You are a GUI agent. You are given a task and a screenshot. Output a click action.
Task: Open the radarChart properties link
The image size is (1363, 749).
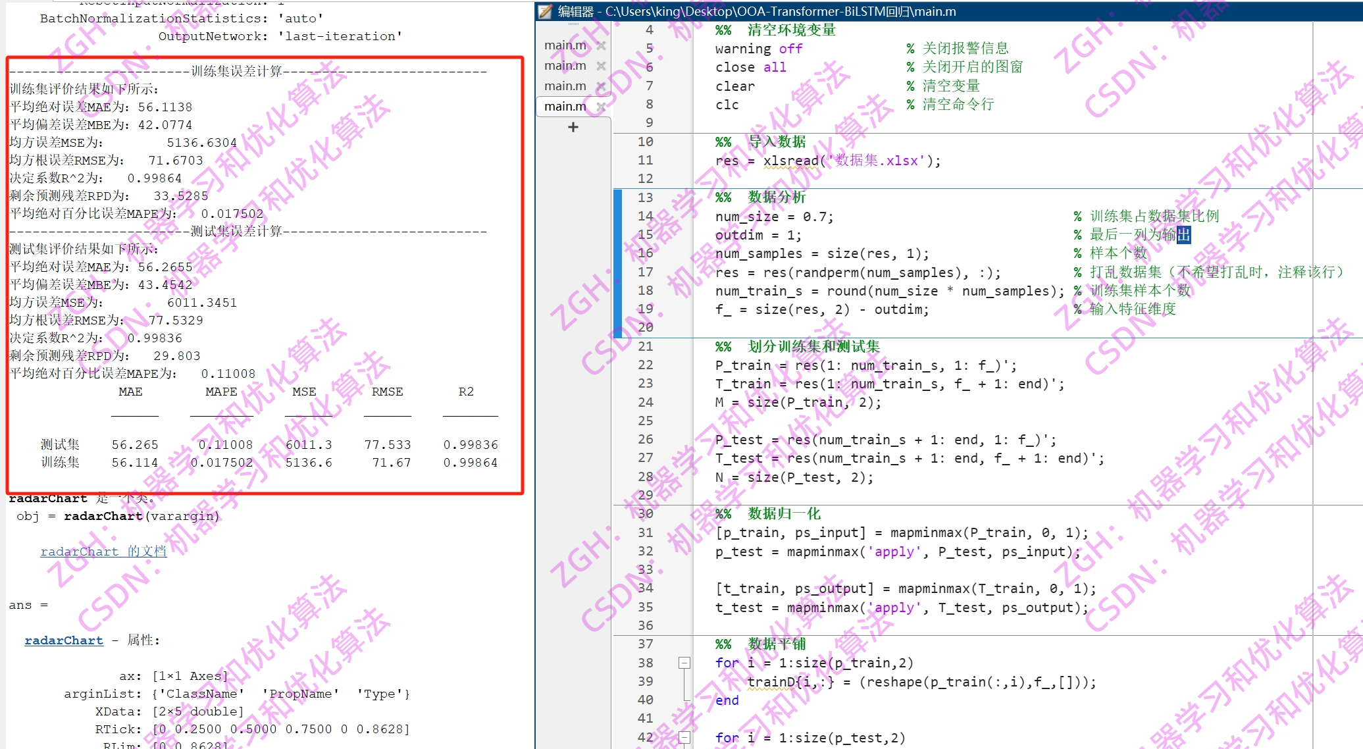pos(64,640)
